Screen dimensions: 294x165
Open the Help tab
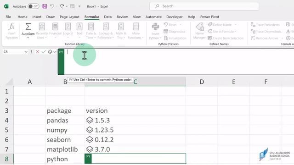click(191, 17)
